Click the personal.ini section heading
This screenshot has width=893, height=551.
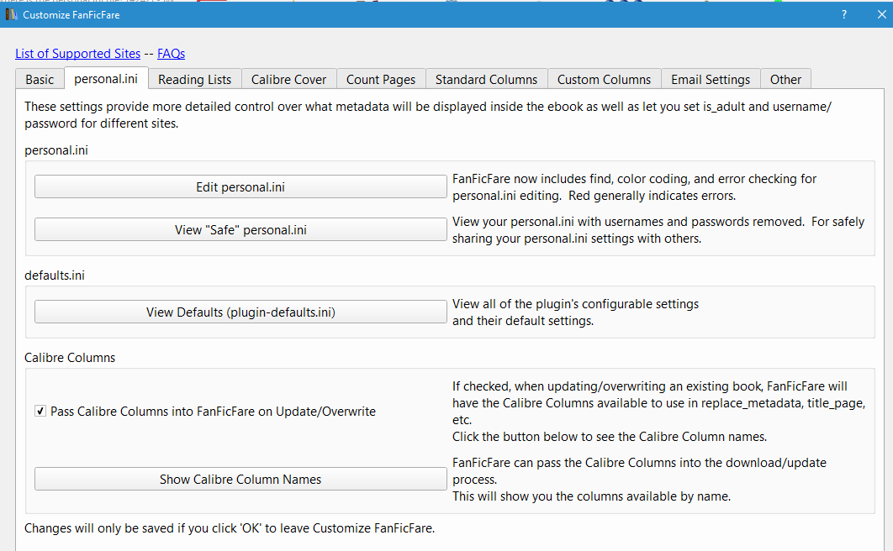pyautogui.click(x=56, y=150)
